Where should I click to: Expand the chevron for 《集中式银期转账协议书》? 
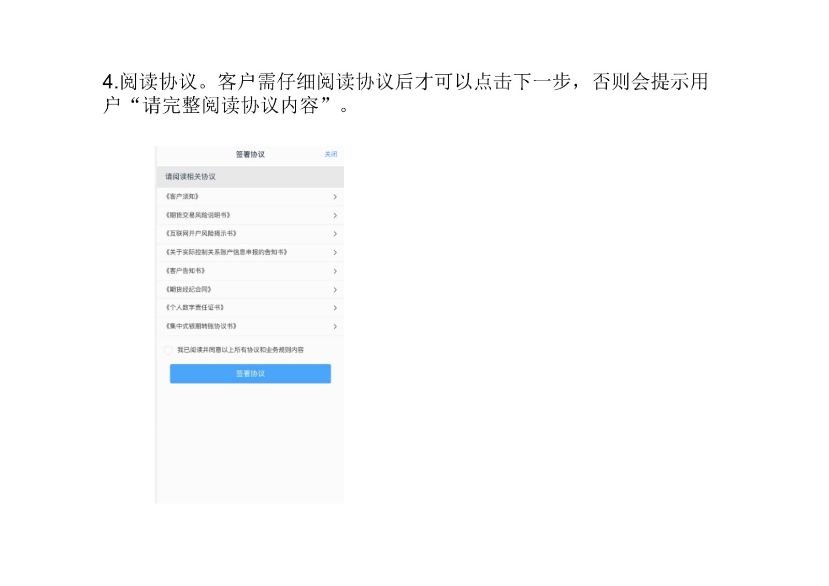click(335, 326)
